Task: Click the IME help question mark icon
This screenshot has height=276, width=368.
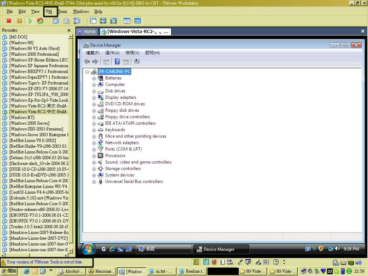Action: pyautogui.click(x=276, y=262)
